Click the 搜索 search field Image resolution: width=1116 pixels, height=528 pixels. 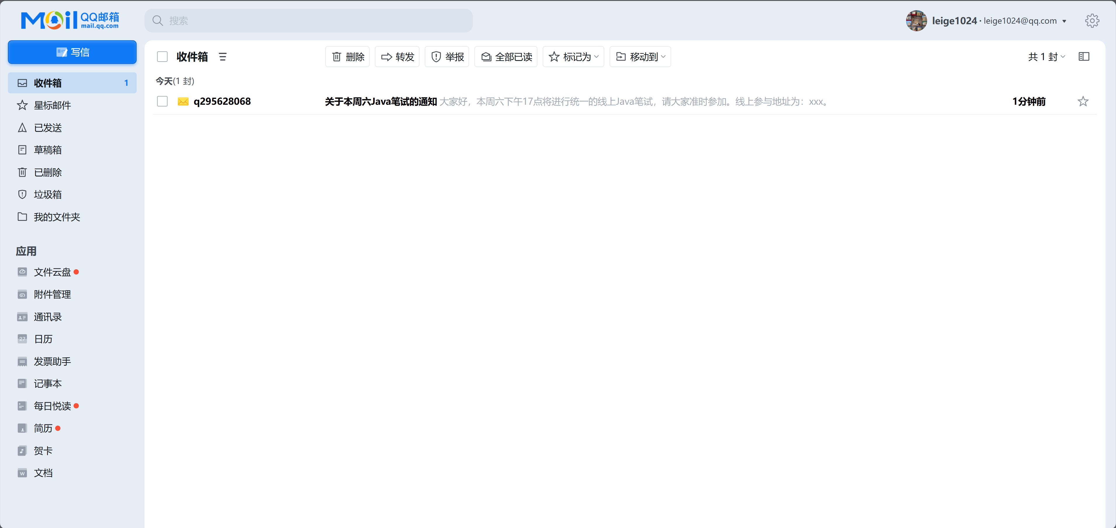point(309,21)
